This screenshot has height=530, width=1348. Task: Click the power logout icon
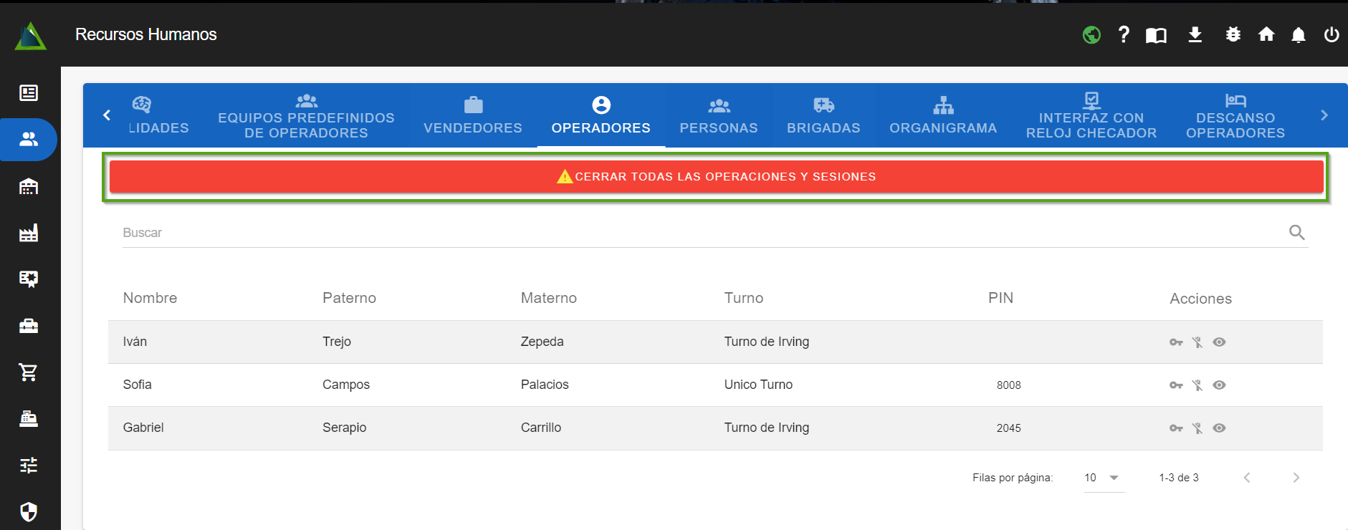1331,34
